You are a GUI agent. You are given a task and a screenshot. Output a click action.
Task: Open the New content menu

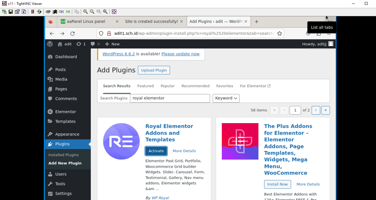112,44
